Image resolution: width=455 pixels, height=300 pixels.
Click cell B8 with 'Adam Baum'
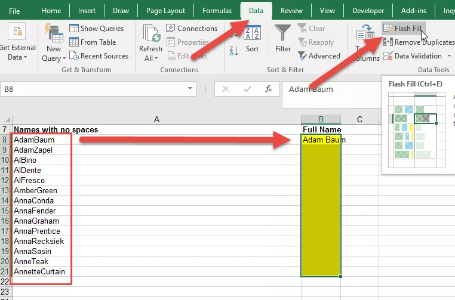(x=321, y=140)
